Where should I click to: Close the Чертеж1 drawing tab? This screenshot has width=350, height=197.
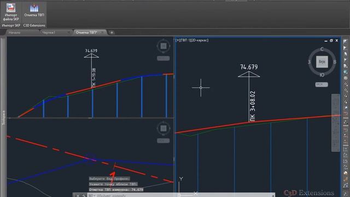[x=69, y=33]
